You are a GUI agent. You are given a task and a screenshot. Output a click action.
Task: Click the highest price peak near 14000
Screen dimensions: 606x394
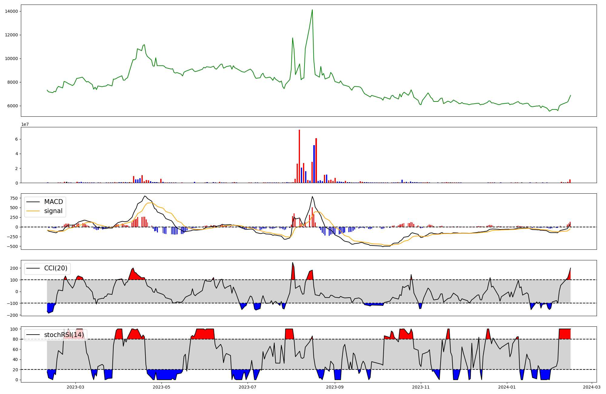312,10
